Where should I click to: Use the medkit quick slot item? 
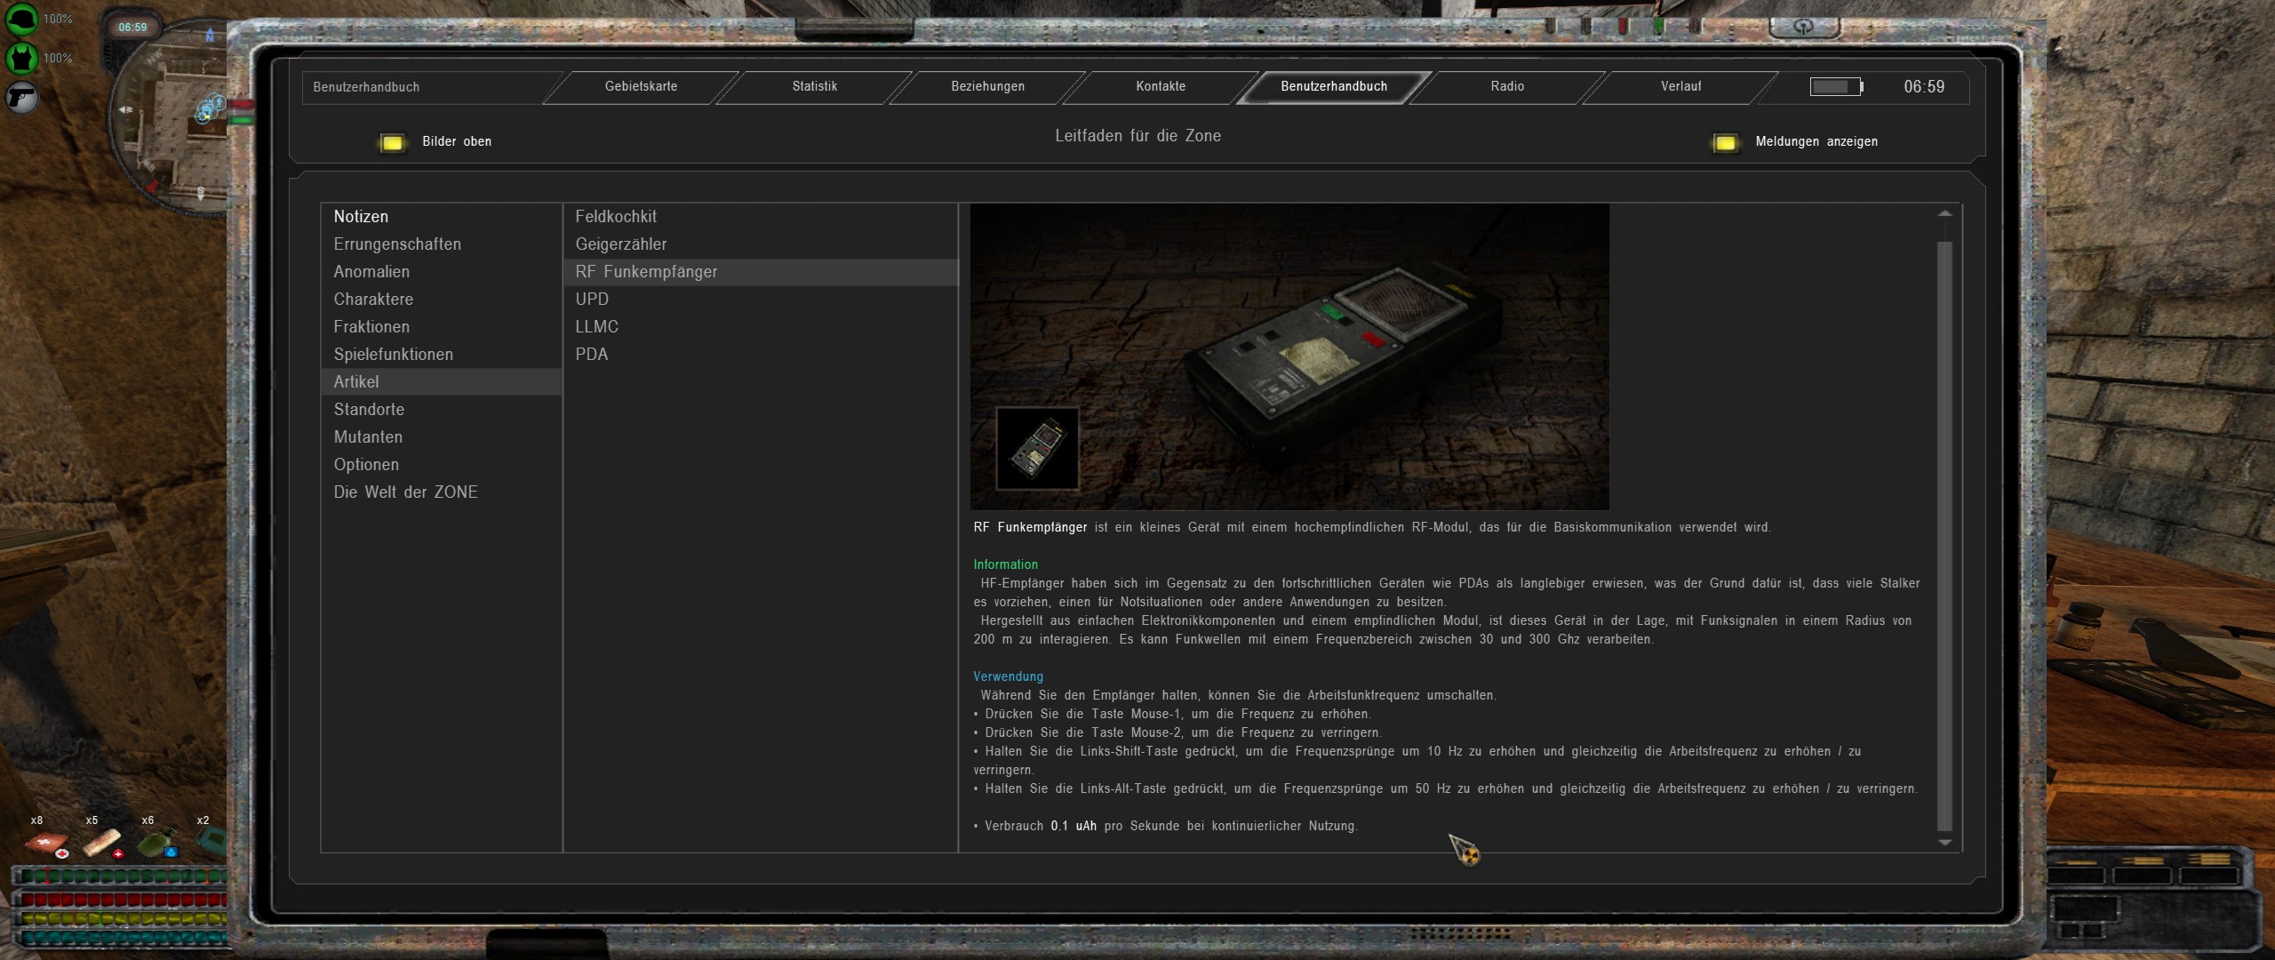[46, 843]
